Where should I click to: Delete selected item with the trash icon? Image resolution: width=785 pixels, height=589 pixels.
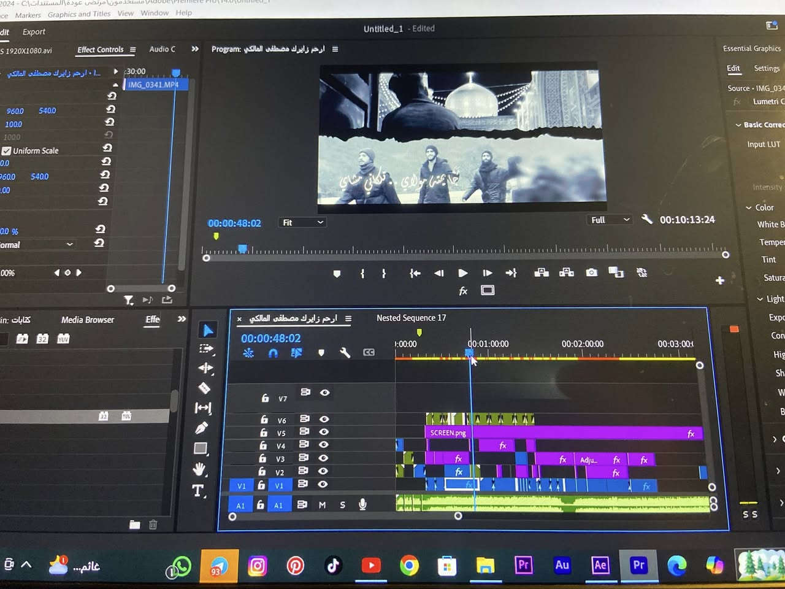(153, 525)
